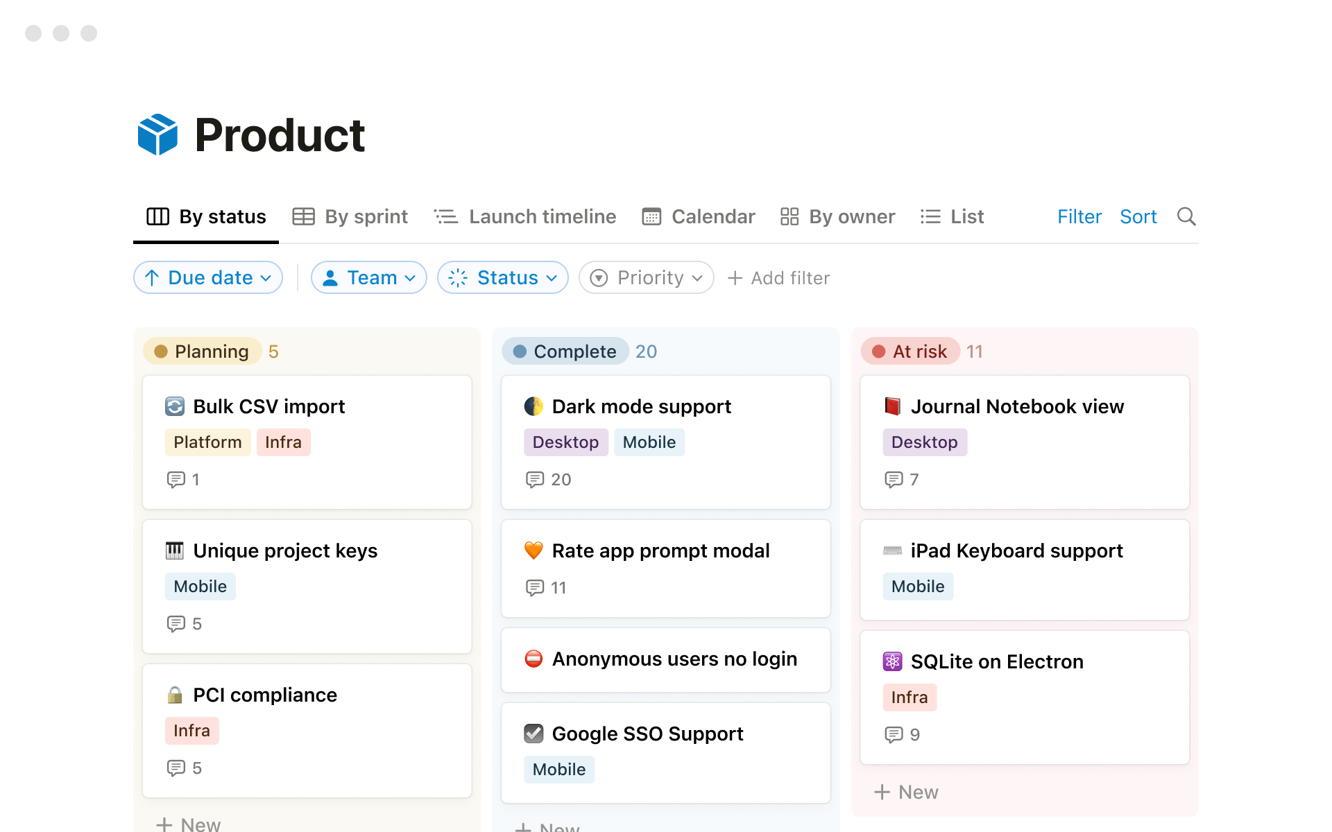Screen dimensions: 1332x832
Task: Click the Product page title
Action: pyautogui.click(x=280, y=135)
